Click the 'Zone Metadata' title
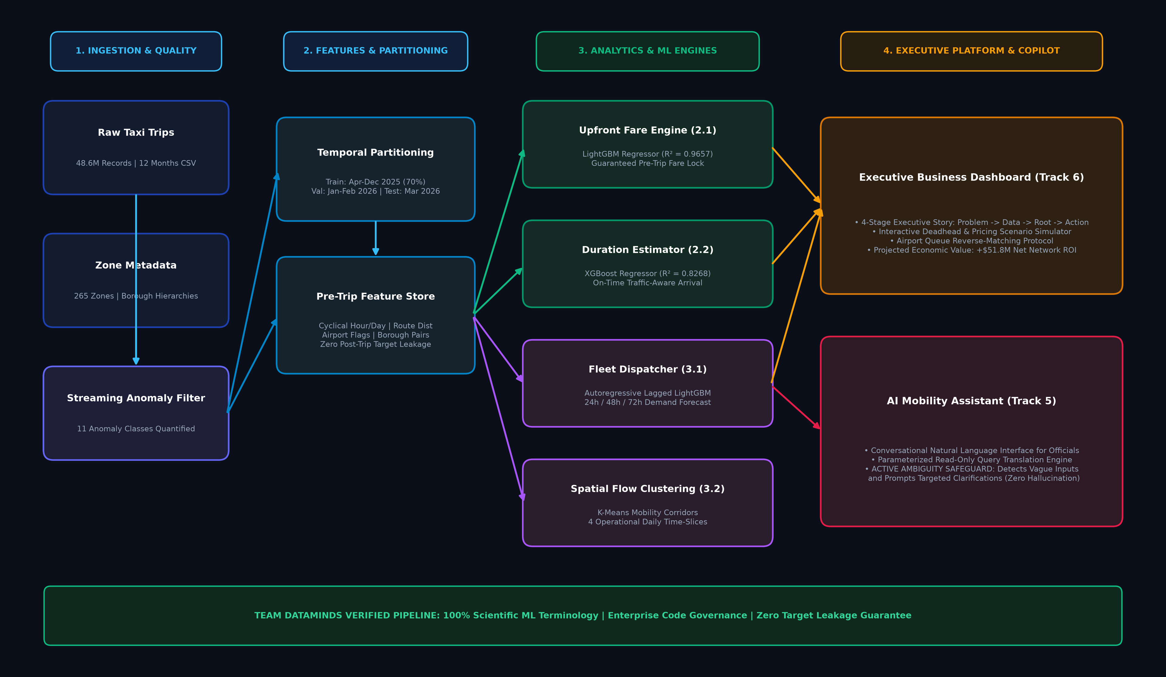 pyautogui.click(x=136, y=266)
